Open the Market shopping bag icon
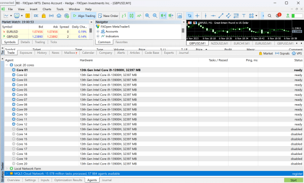Image resolution: width=304 pixels, height=183 pixels. pos(44,16)
